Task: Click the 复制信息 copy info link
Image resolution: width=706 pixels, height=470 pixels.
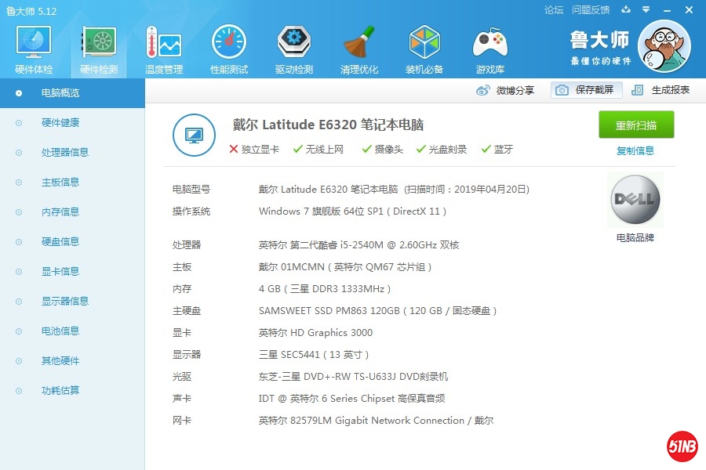Action: point(635,150)
